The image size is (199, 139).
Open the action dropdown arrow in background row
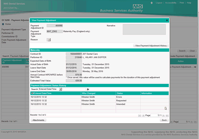pos(195,67)
